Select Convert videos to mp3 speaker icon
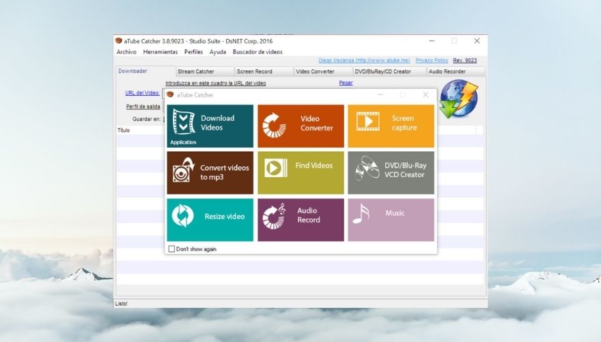The height and width of the screenshot is (342, 601). pos(183,170)
